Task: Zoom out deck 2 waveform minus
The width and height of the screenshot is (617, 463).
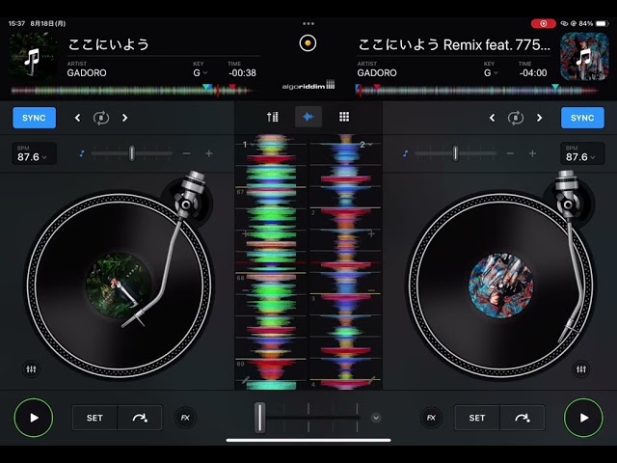Action: point(371,290)
